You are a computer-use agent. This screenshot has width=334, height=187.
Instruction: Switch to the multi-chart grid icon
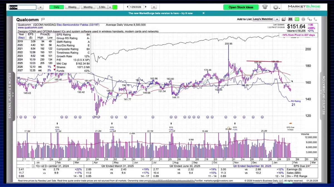[x=290, y=19]
